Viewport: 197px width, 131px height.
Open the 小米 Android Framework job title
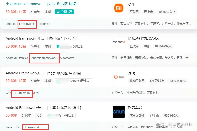point(25,4)
